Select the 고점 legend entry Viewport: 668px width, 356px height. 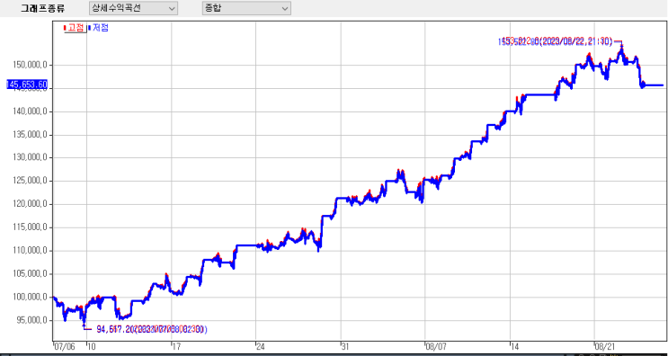coord(75,28)
